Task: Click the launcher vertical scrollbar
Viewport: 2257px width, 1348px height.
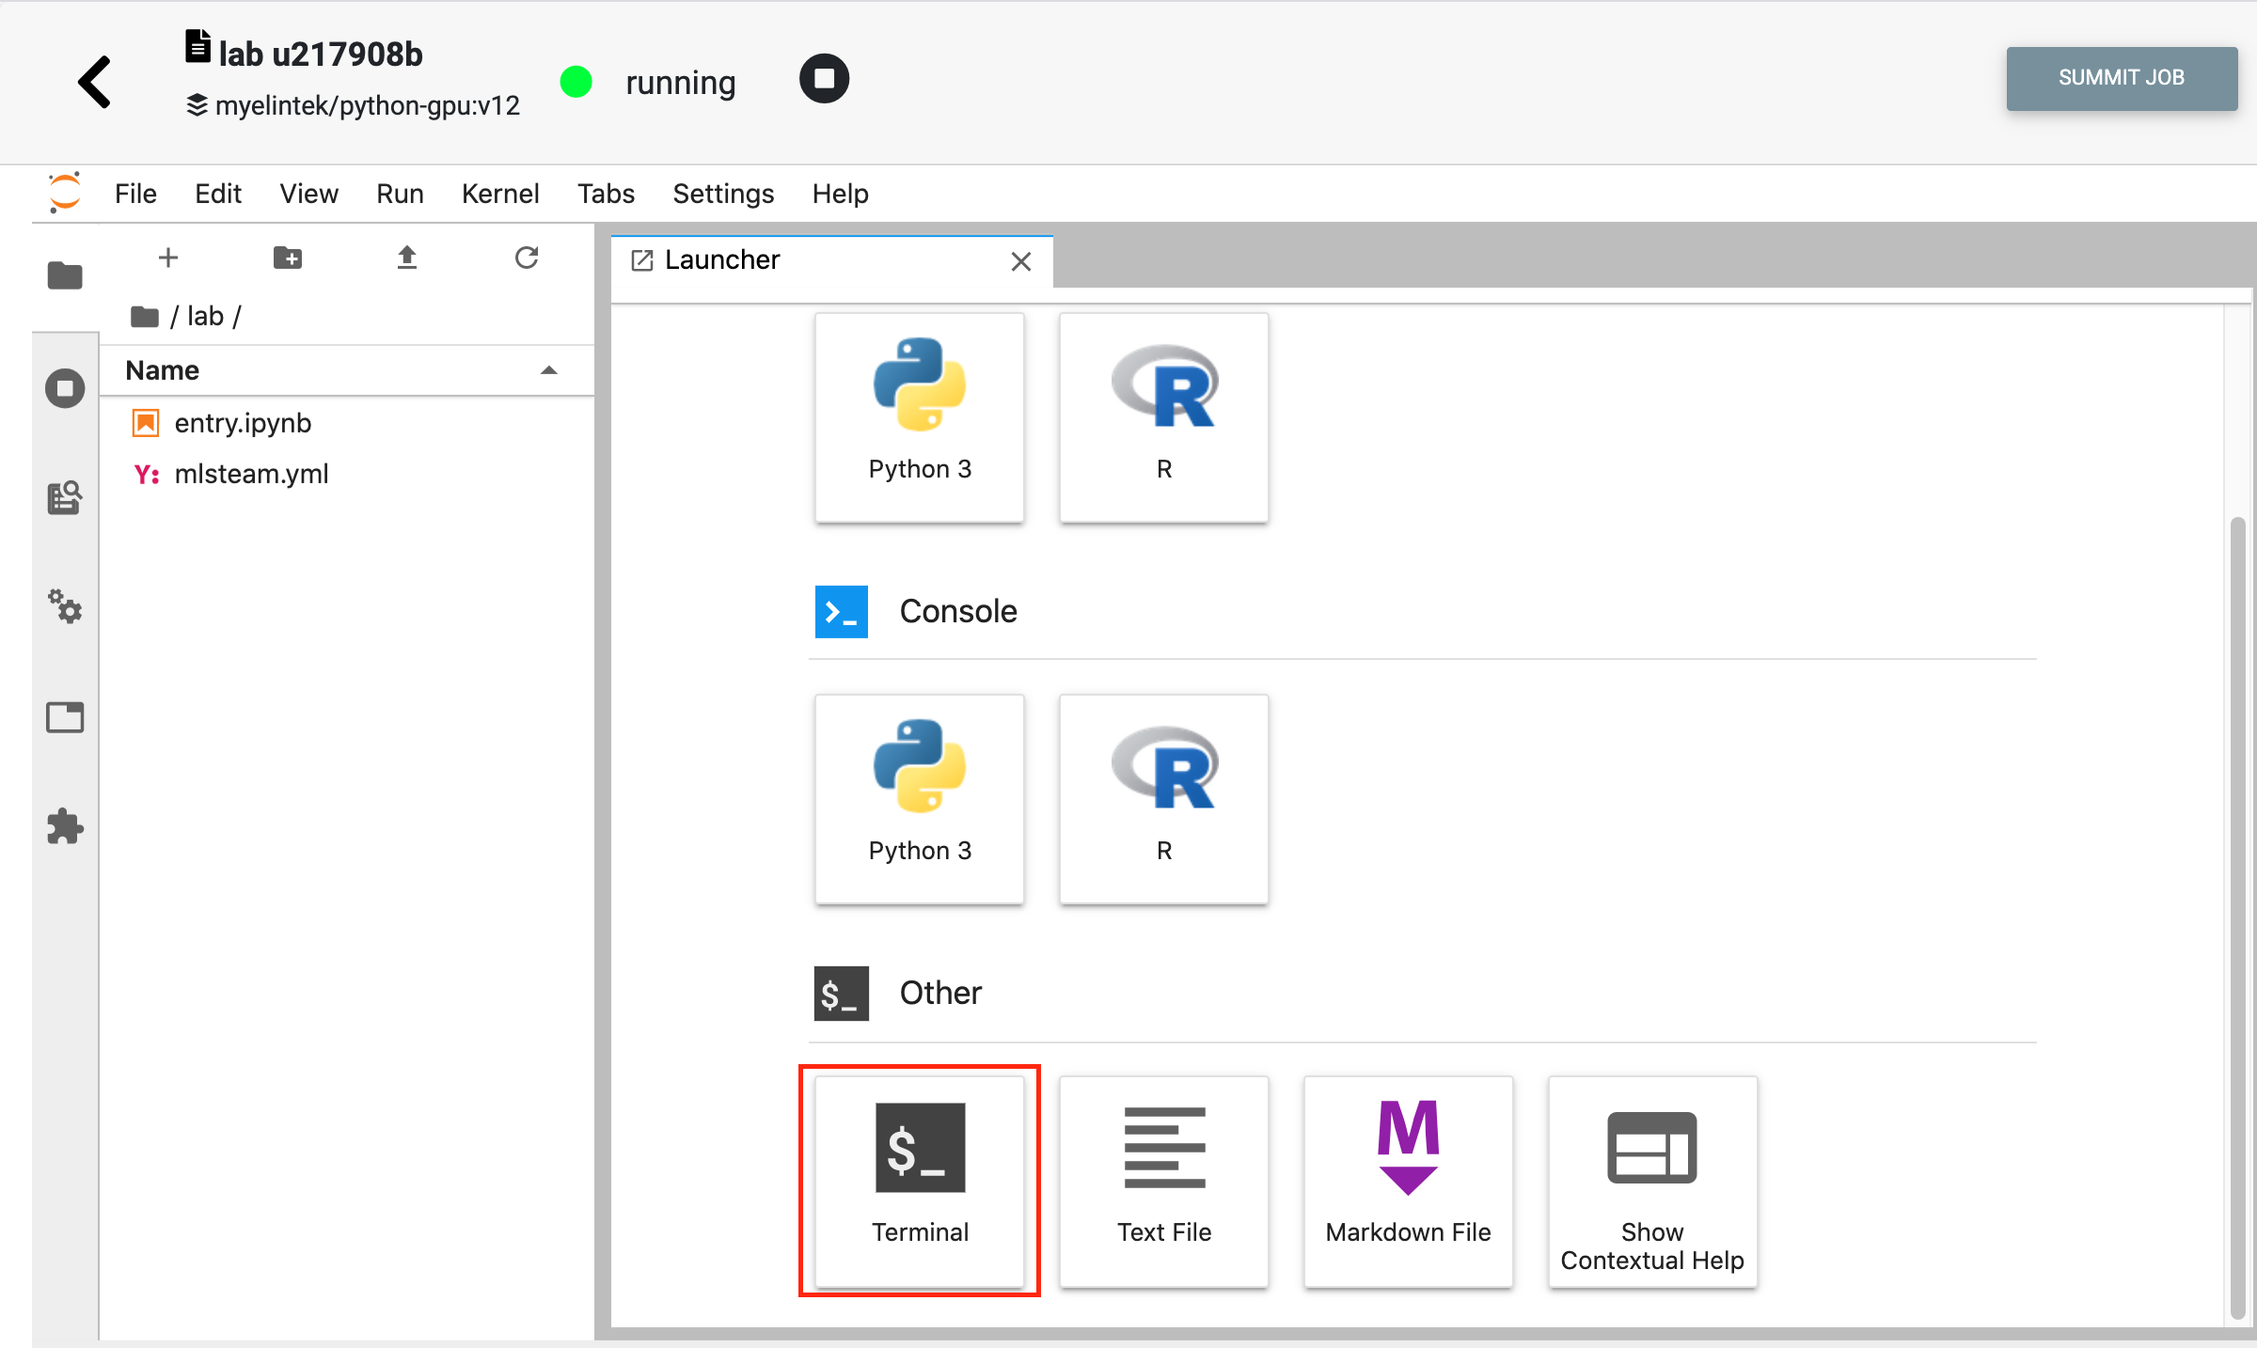Action: click(2238, 917)
